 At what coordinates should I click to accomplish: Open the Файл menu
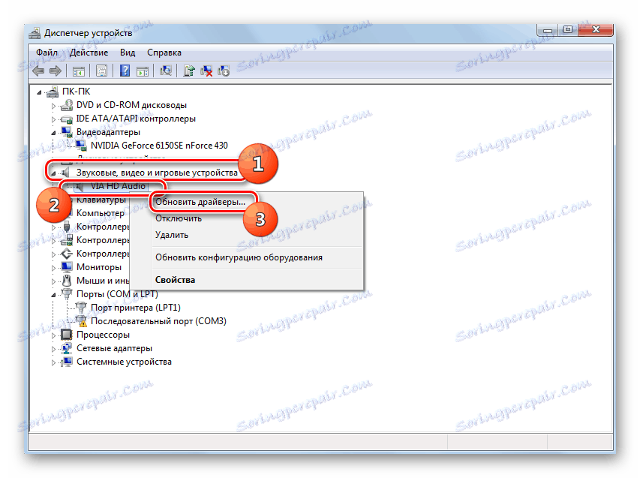tap(47, 53)
